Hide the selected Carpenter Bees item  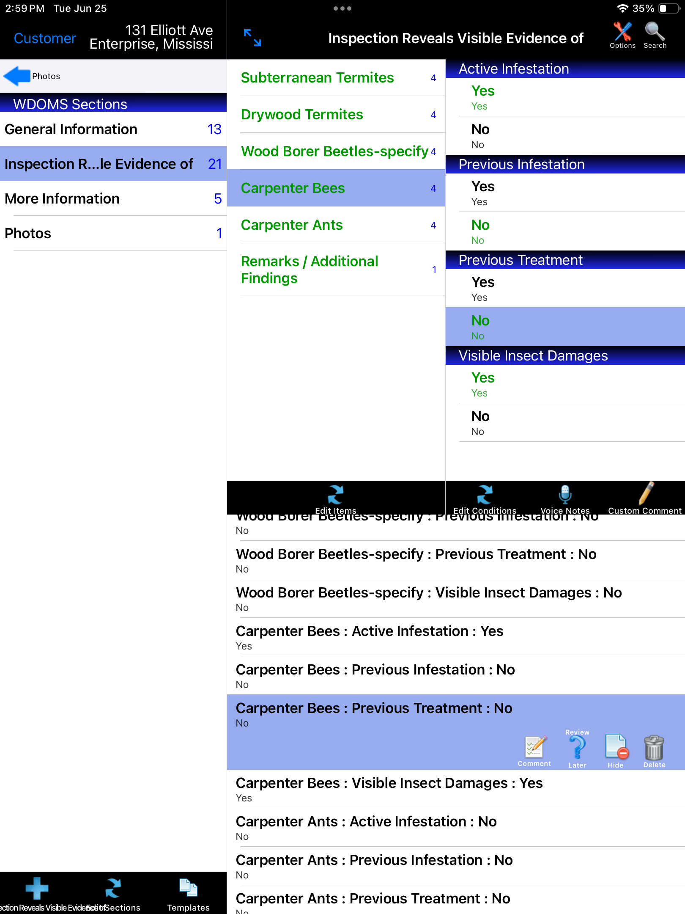point(616,751)
